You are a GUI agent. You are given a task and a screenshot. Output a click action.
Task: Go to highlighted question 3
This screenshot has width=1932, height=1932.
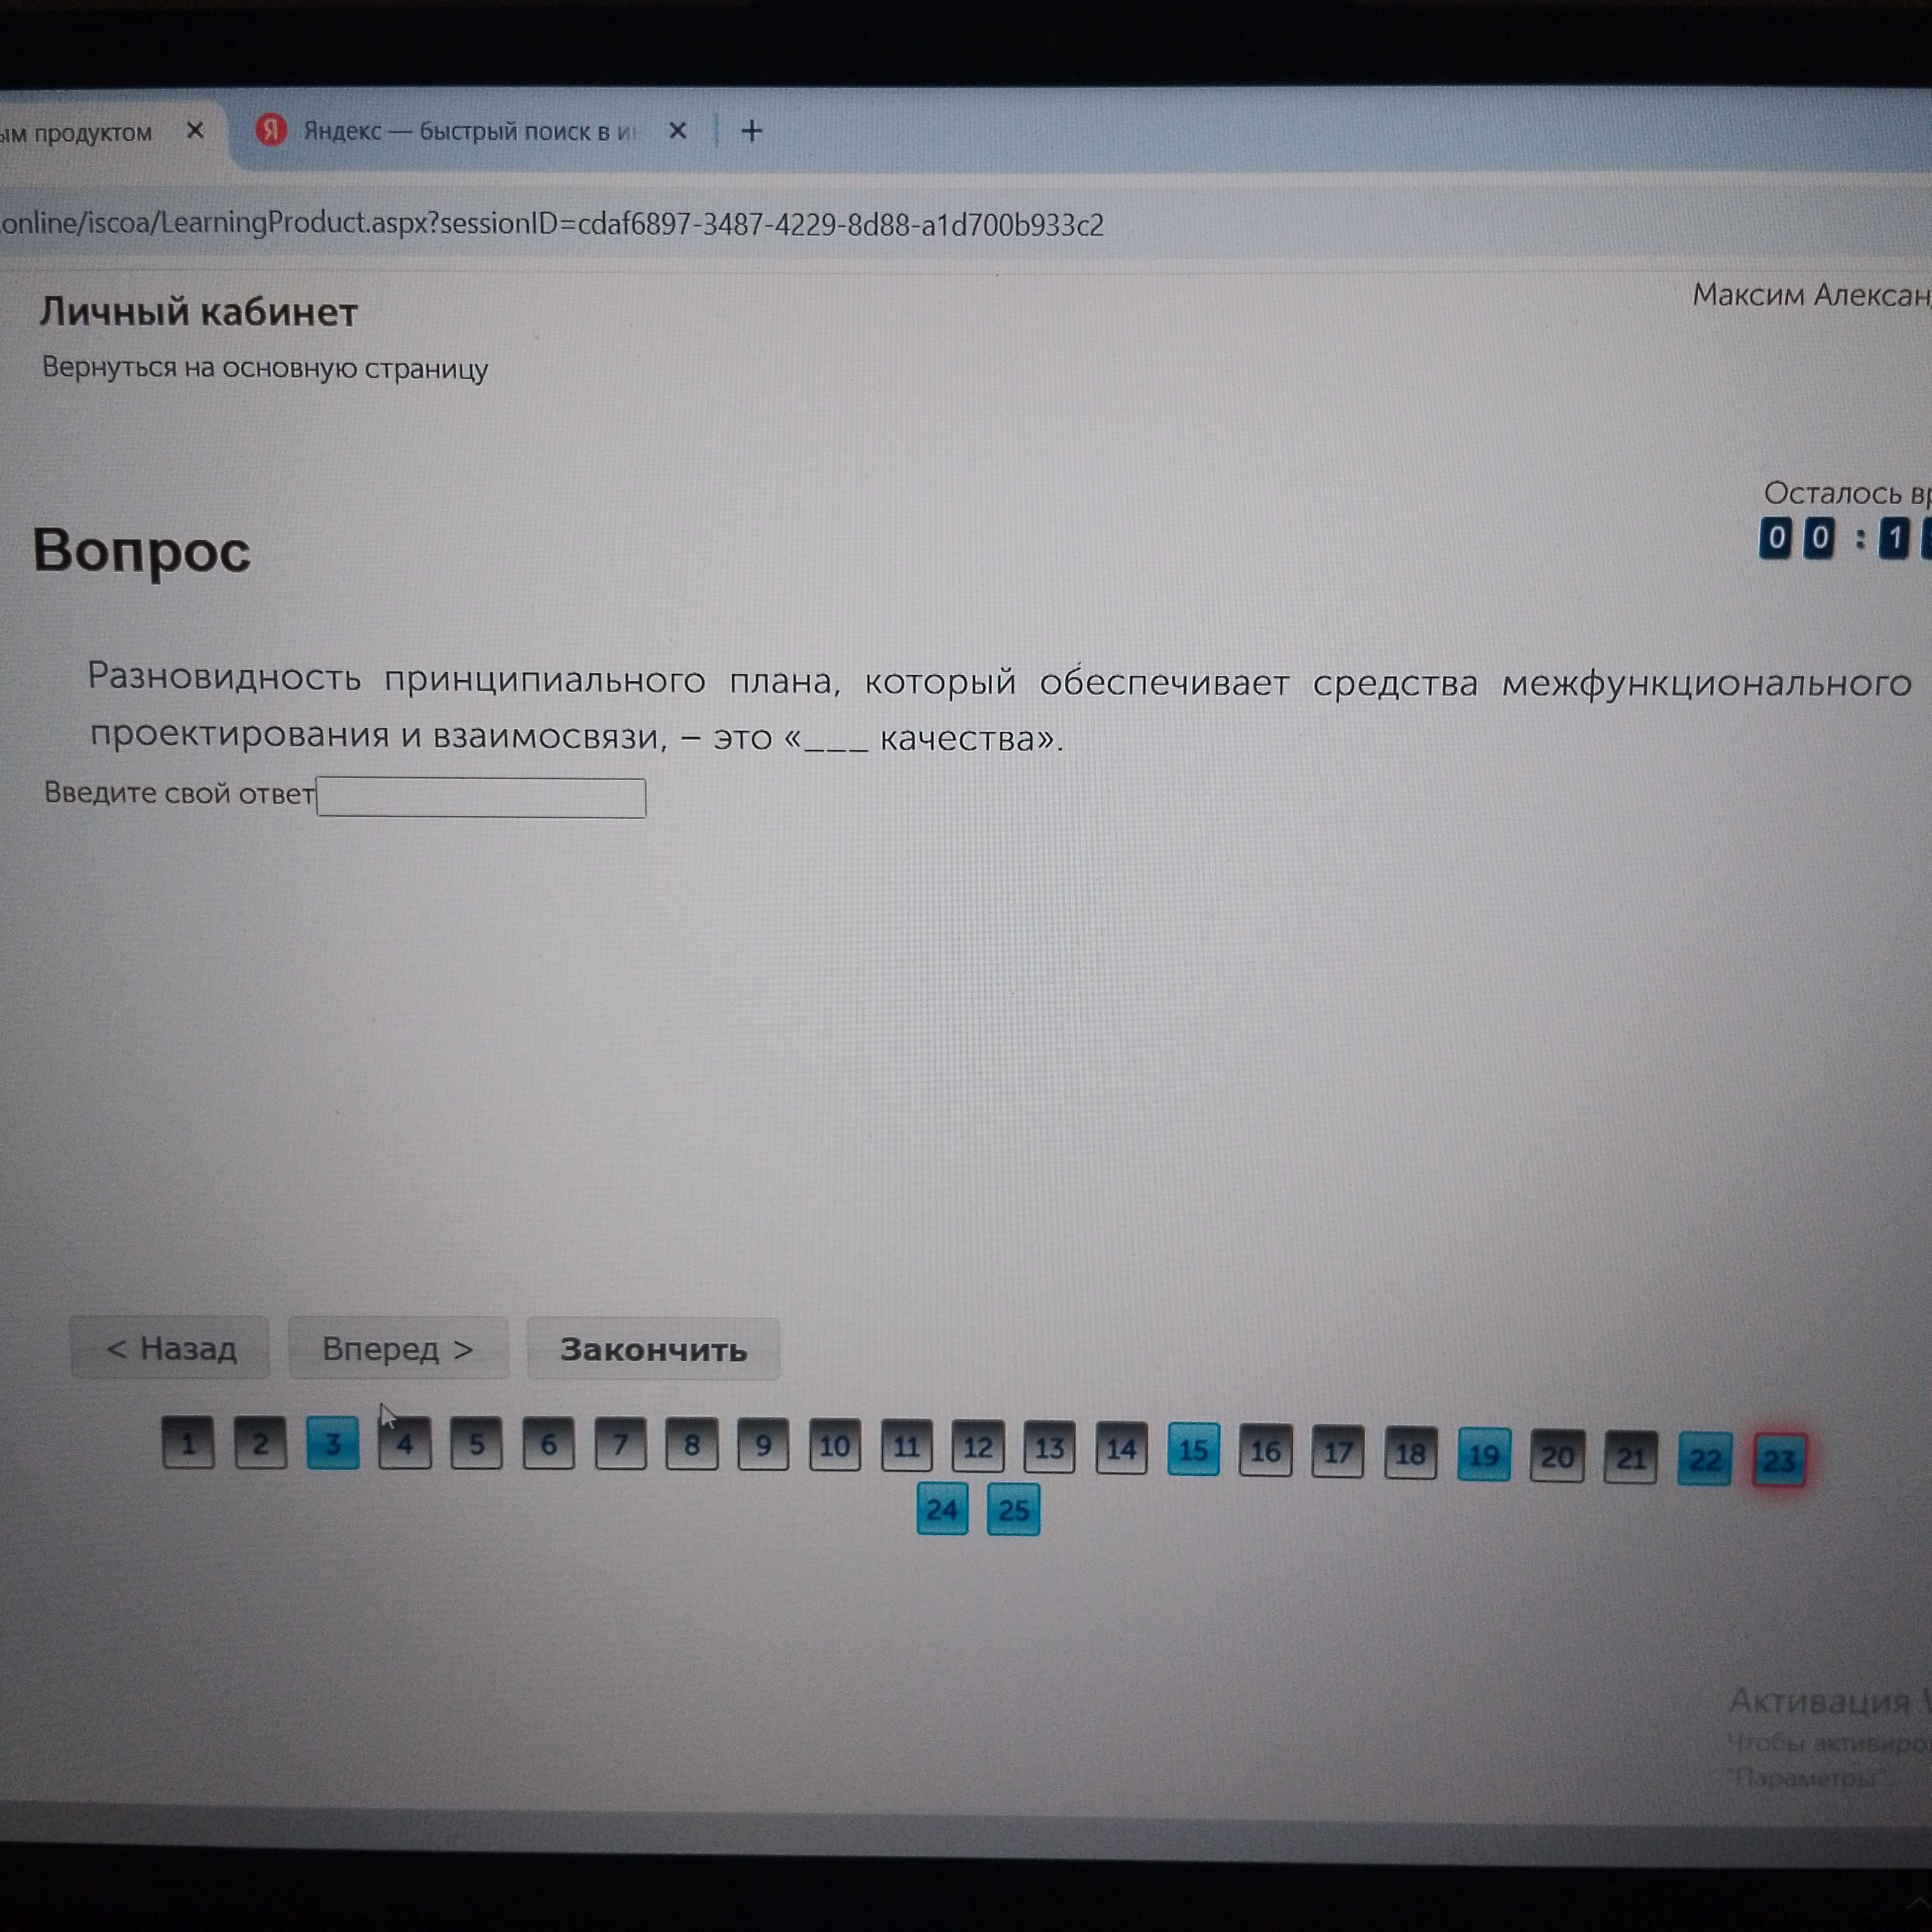[x=332, y=1444]
